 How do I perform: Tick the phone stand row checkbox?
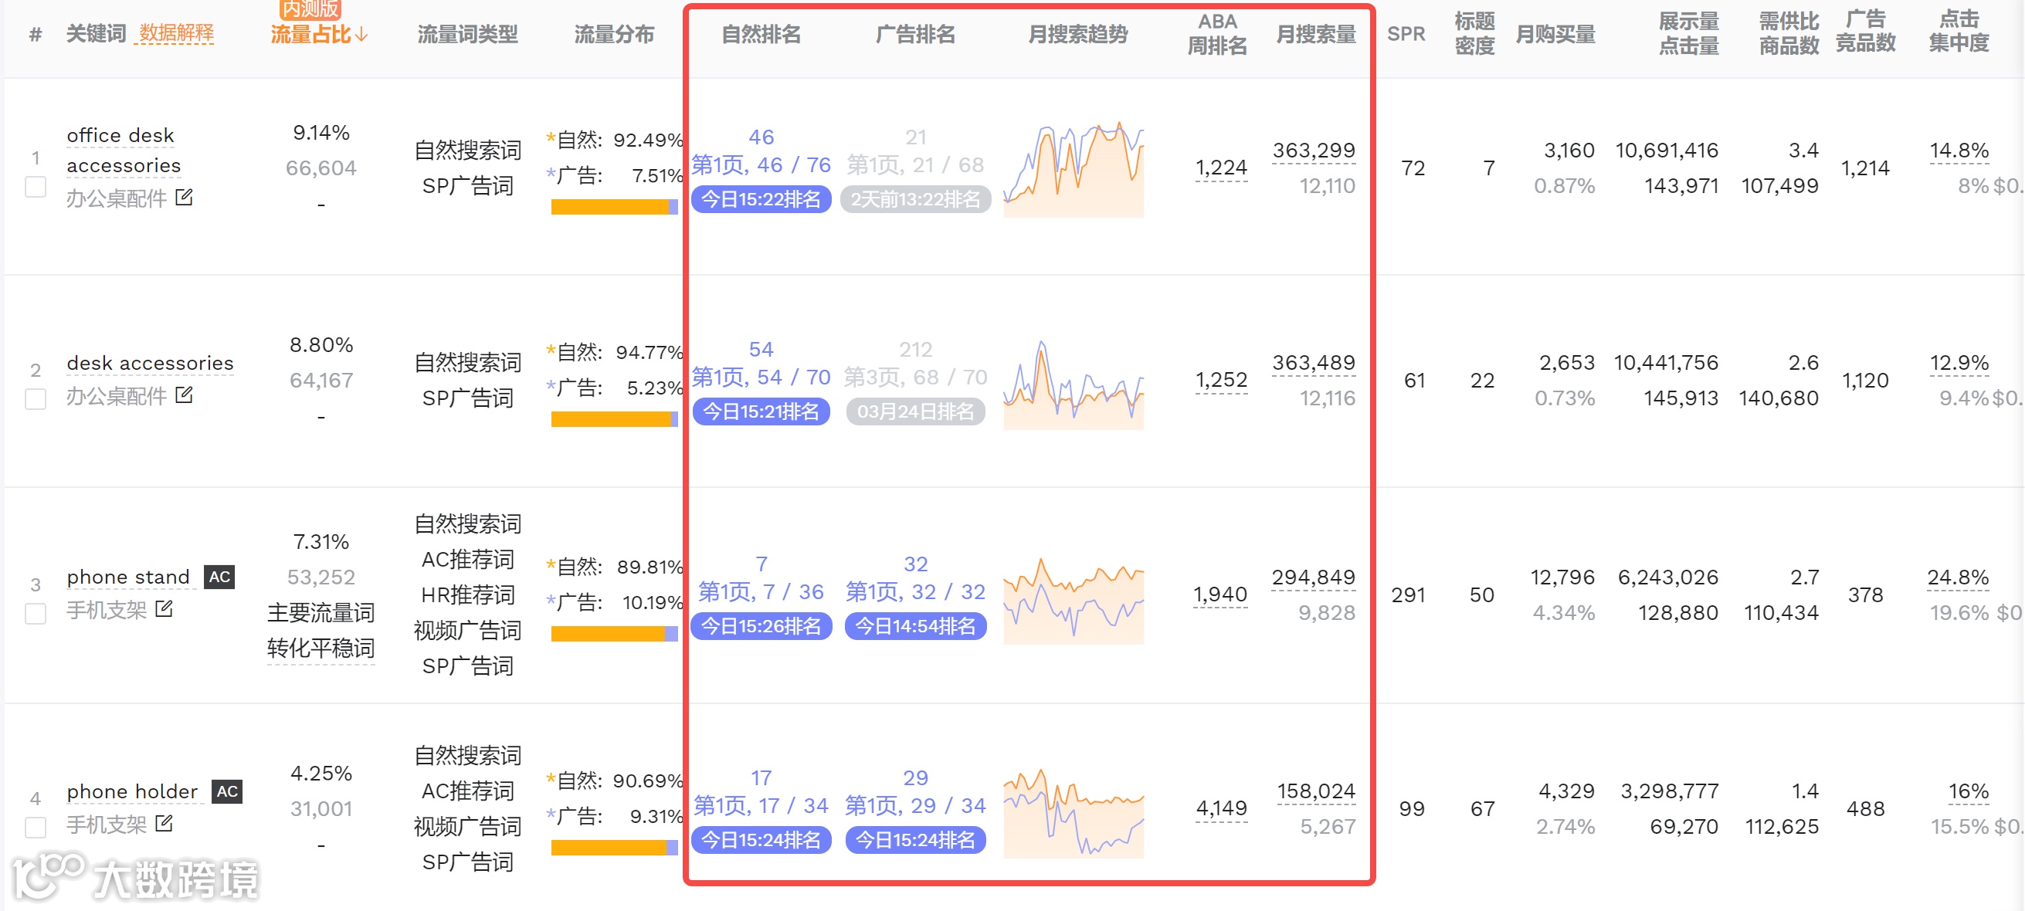coord(36,614)
